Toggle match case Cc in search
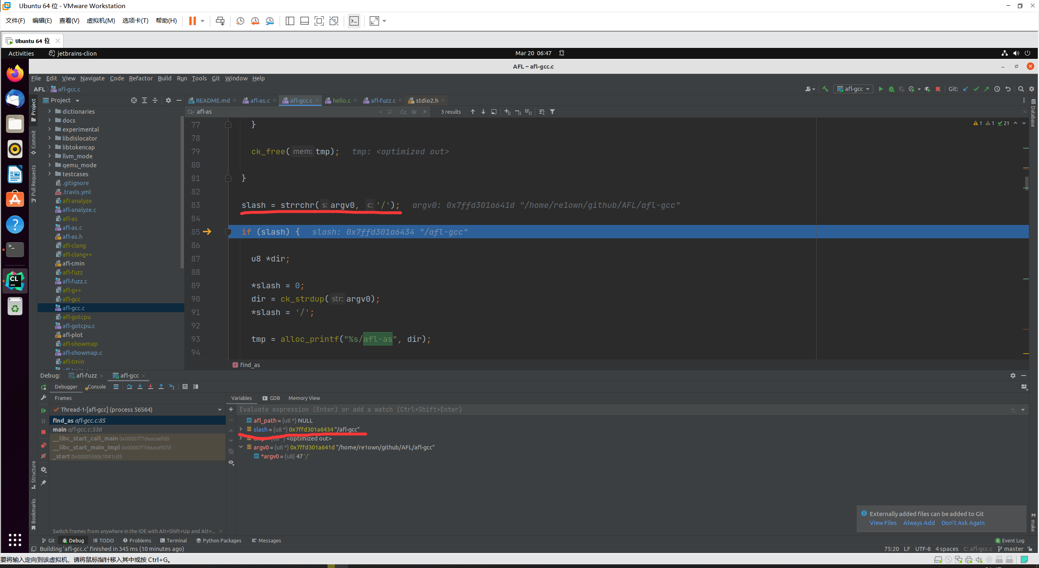The image size is (1039, 568). 403,112
